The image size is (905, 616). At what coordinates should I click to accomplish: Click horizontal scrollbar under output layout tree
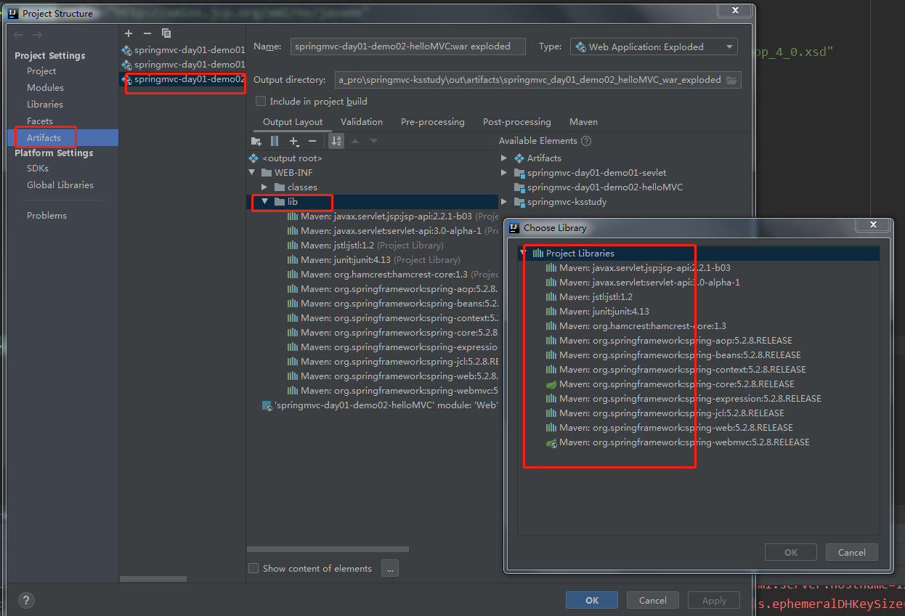pos(328,549)
